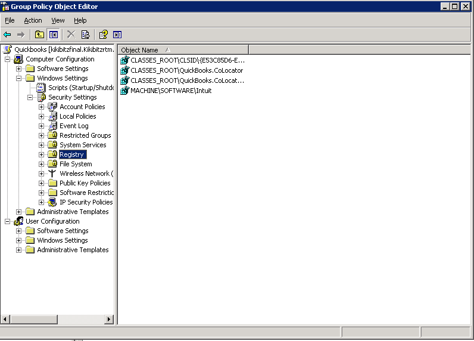Click the Export List toolbar icon
Image resolution: width=474 pixels, height=341 pixels.
pyautogui.click(x=85, y=35)
